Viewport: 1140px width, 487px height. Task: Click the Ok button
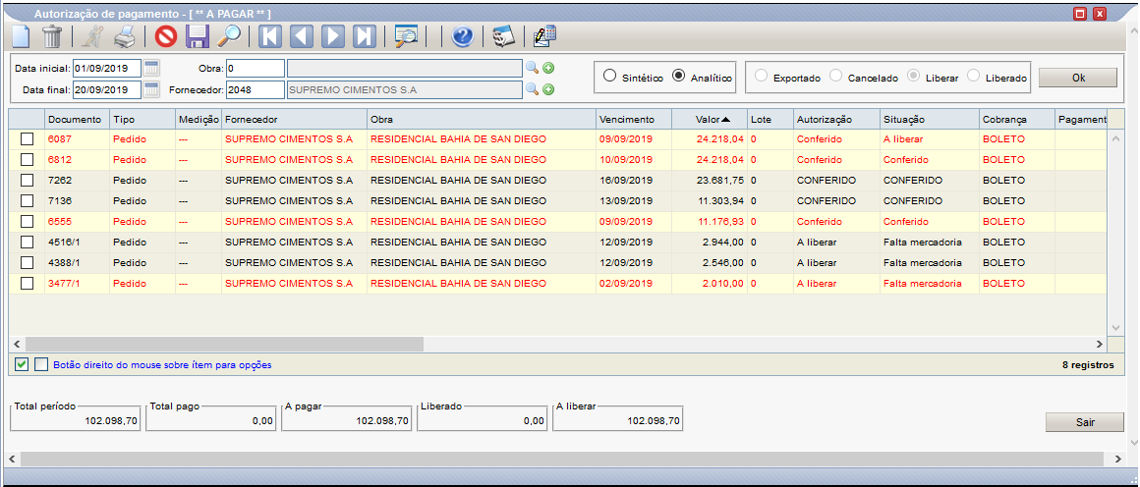pos(1077,77)
